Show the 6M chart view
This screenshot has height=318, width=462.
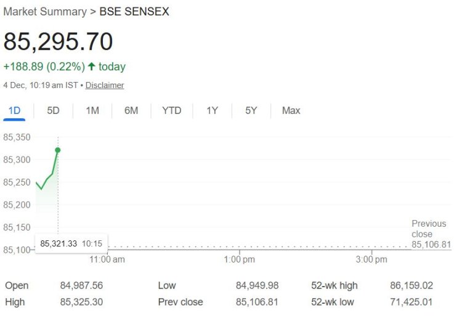[x=131, y=110]
